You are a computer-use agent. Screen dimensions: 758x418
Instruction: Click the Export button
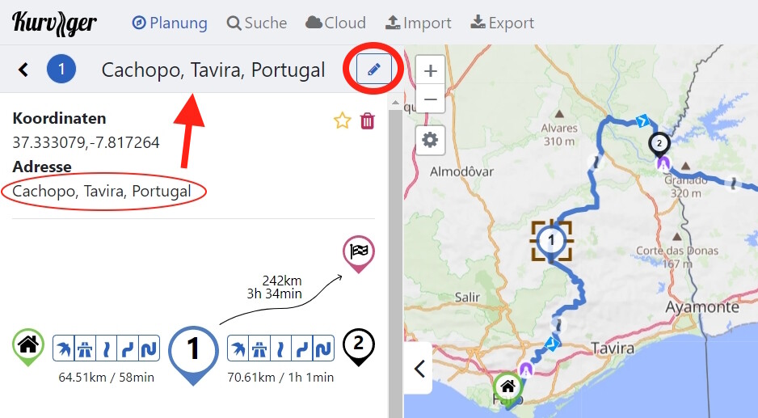coord(503,23)
